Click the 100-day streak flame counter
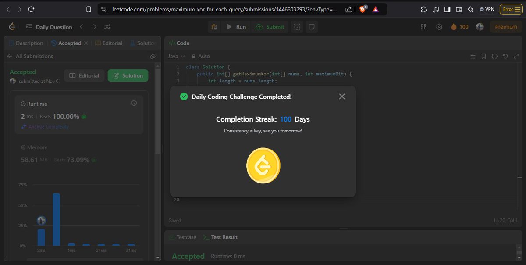 point(459,27)
